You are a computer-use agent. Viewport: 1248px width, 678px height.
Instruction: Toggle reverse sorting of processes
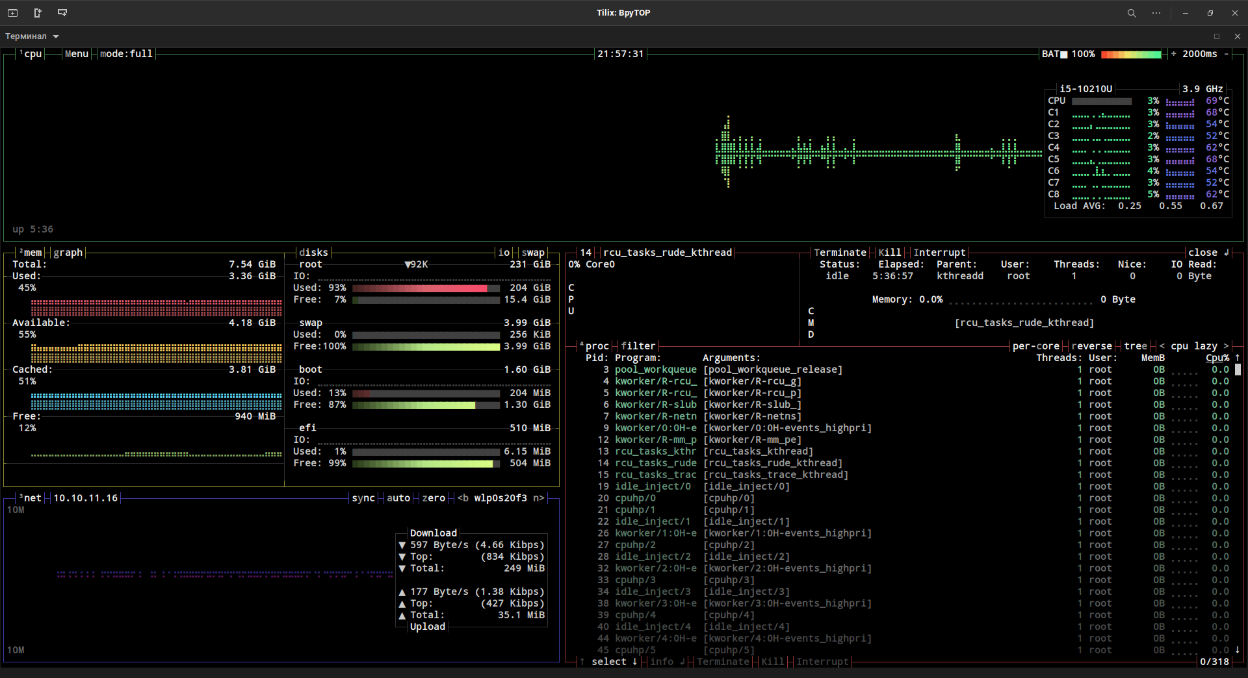(x=1091, y=346)
